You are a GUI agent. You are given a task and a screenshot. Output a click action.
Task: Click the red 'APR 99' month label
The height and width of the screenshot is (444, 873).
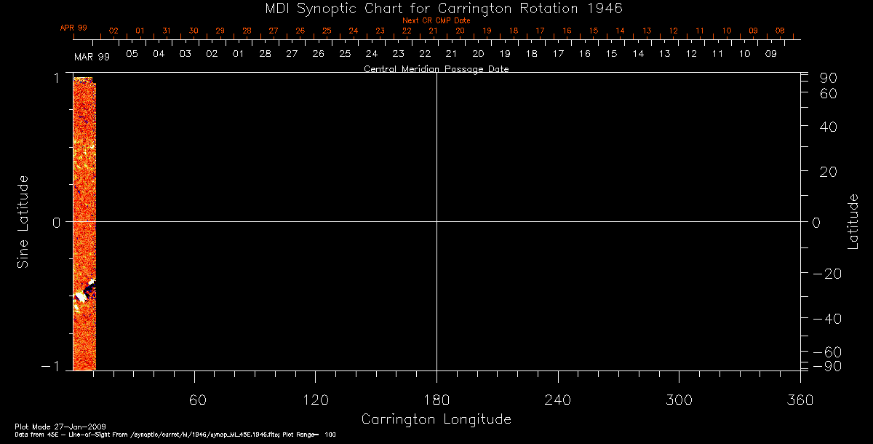coord(73,28)
